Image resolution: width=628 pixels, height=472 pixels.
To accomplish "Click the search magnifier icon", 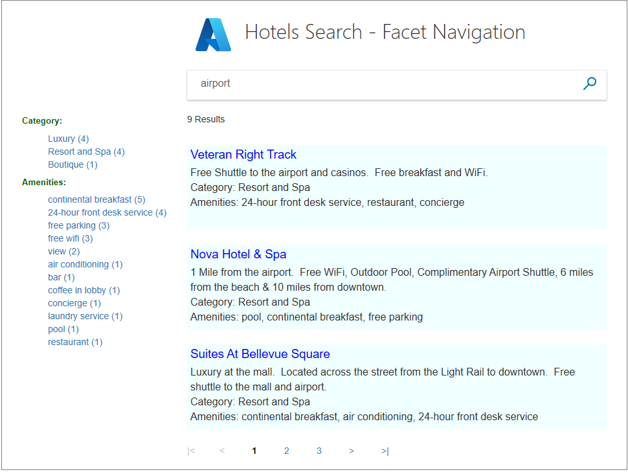I will [x=589, y=83].
